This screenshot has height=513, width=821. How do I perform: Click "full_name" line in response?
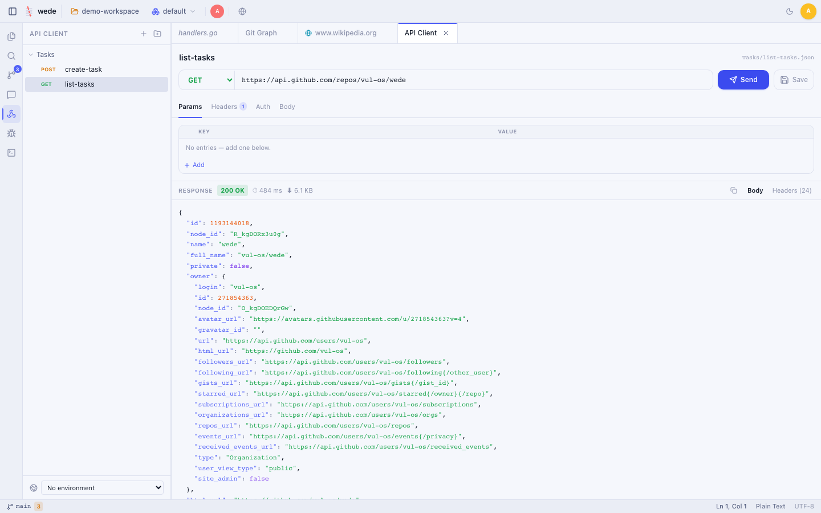point(239,255)
